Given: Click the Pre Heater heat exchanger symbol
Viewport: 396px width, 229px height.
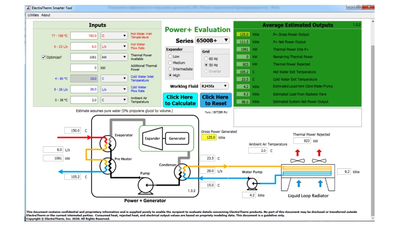Looking at the screenshot, I should 108,166.
